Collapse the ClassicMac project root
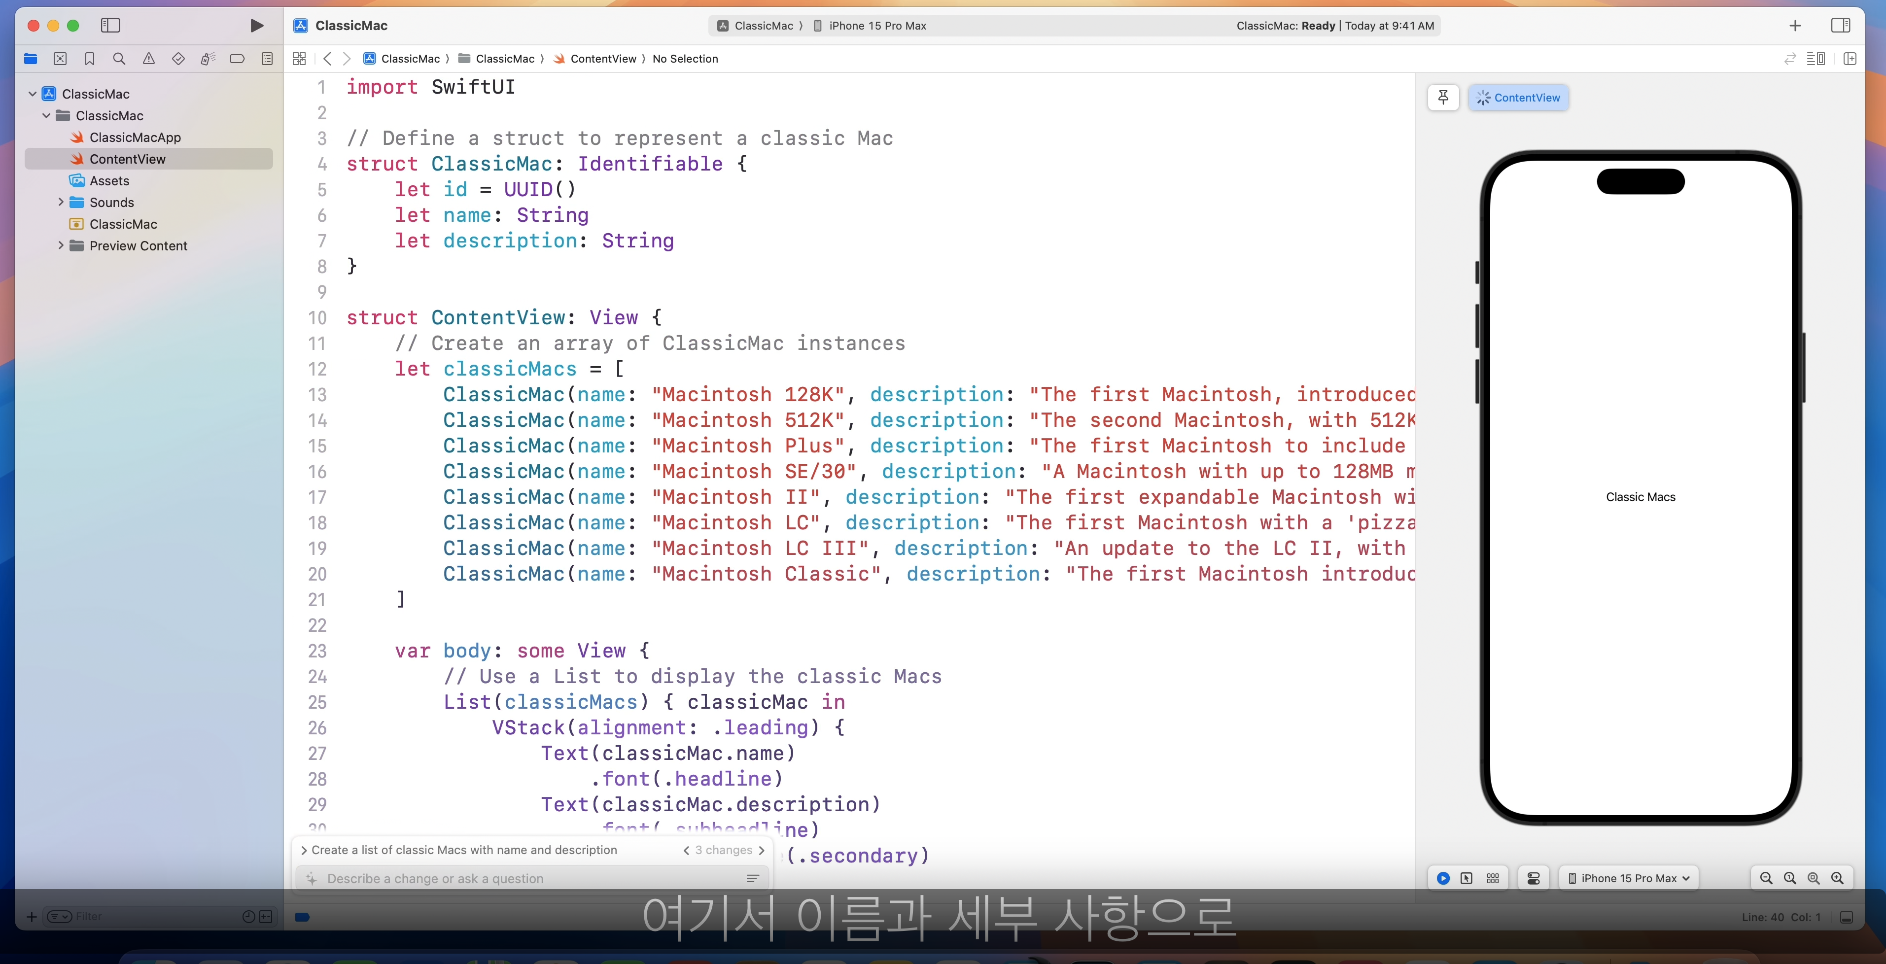 32,94
